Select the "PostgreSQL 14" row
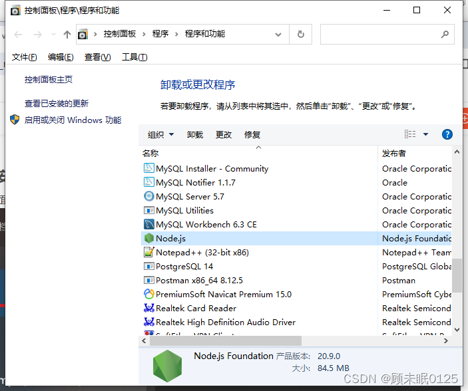This screenshot has width=468, height=391. [x=296, y=267]
